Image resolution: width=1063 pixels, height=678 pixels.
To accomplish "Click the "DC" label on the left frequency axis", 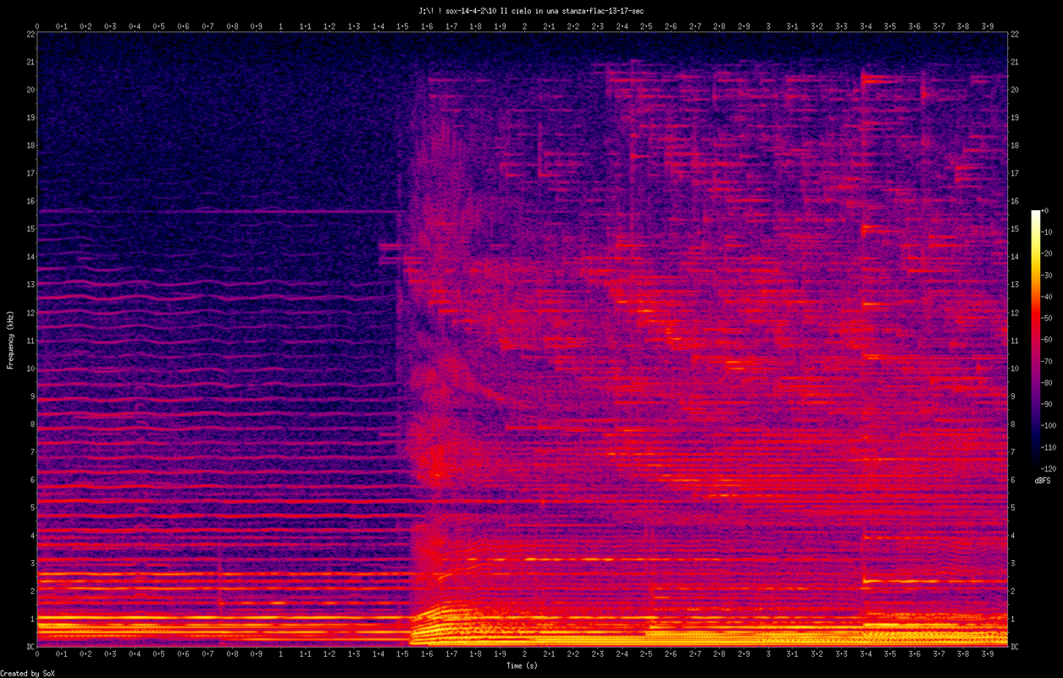I will click(29, 647).
